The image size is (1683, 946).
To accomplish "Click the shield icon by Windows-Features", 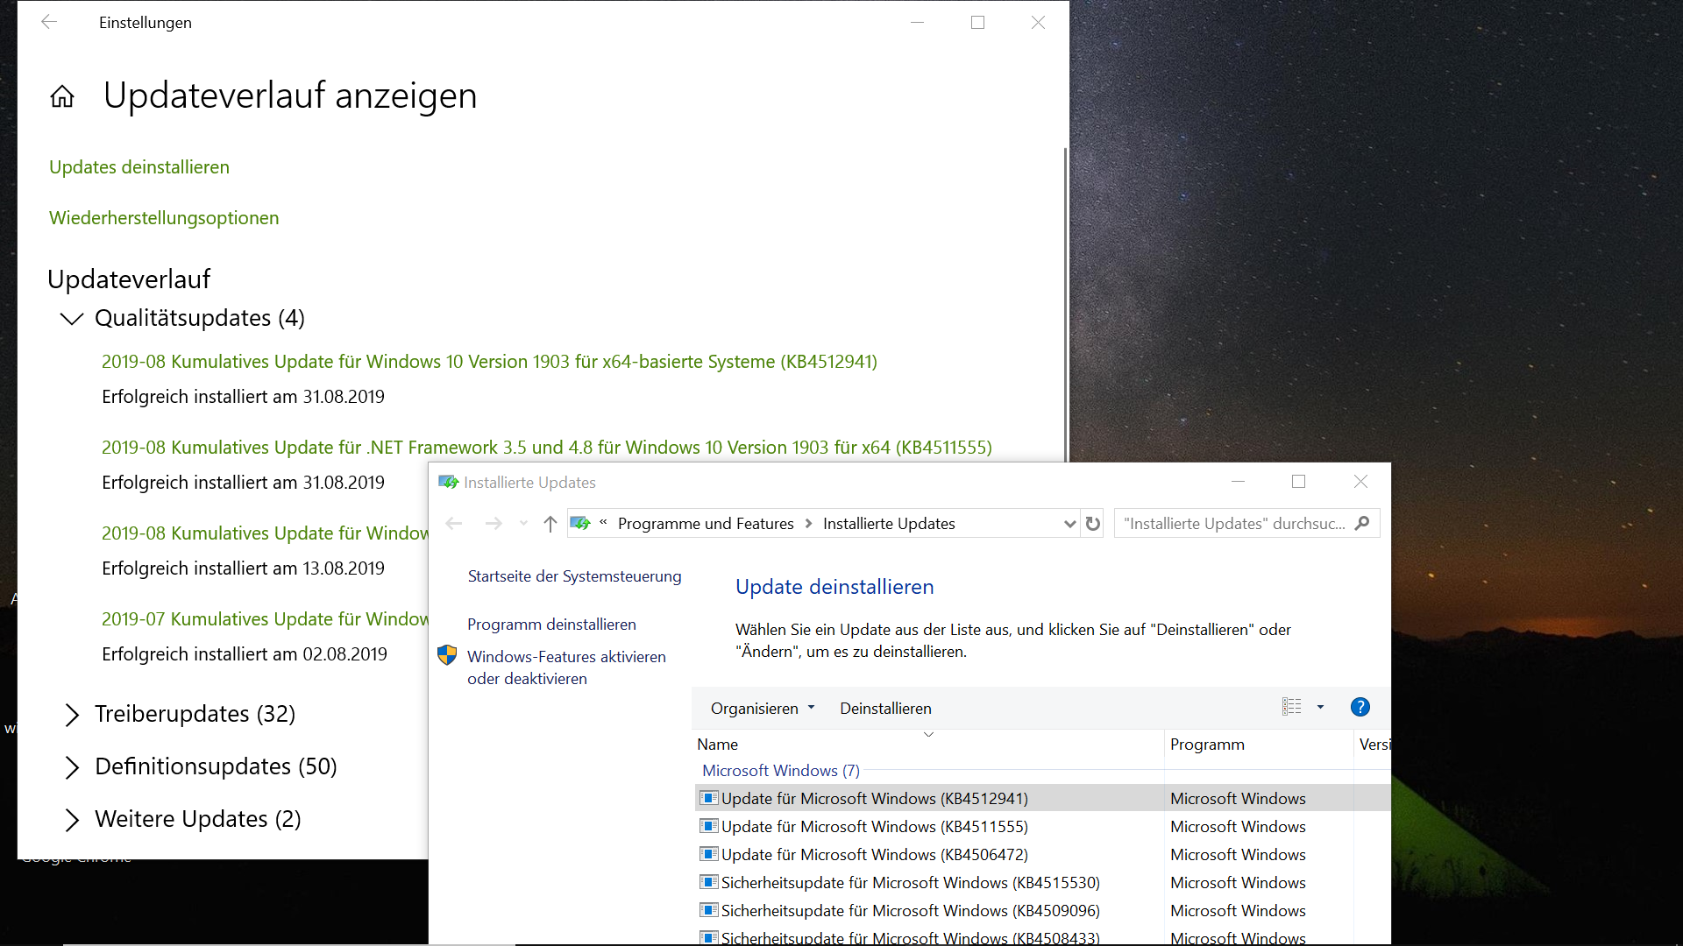I will click(447, 656).
